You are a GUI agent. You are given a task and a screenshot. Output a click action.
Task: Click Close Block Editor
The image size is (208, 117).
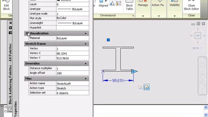(191, 6)
